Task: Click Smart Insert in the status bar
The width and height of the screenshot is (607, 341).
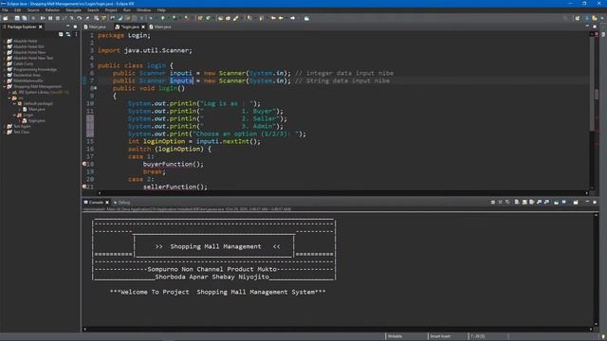Action: pos(440,336)
